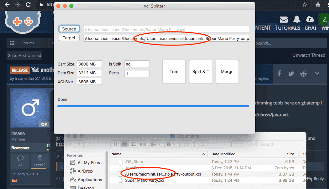Click the Reply link

[315, 179]
